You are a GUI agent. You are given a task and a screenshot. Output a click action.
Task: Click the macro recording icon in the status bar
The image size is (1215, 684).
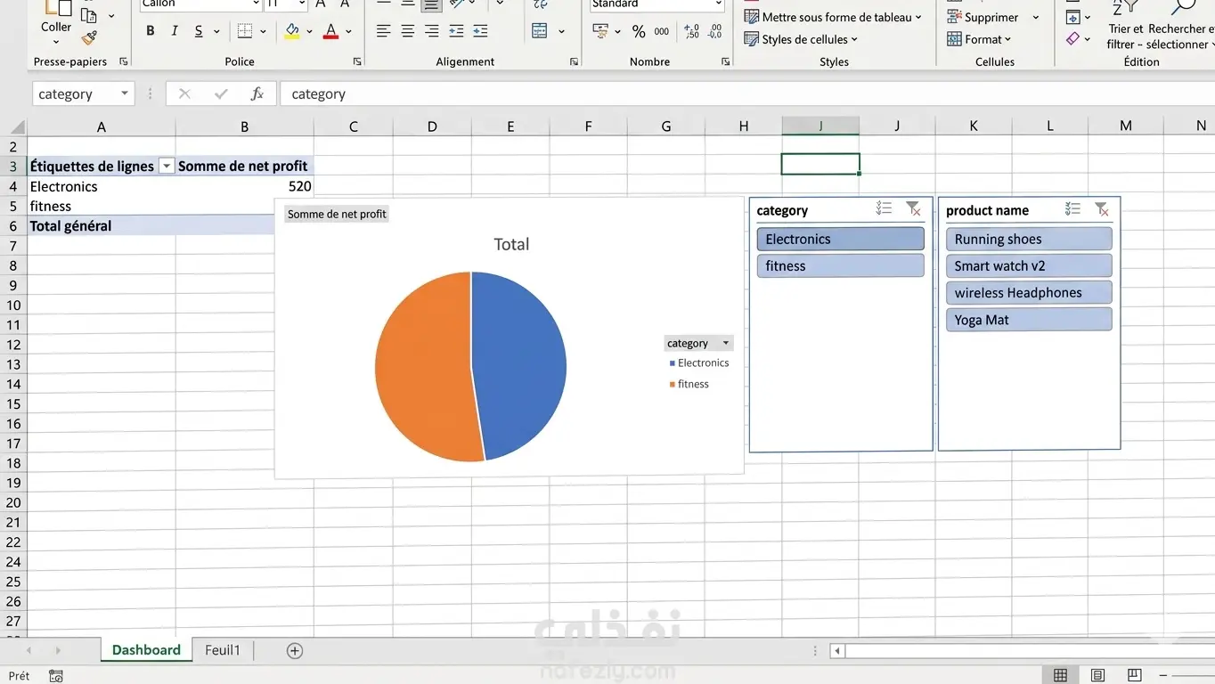pyautogui.click(x=56, y=676)
